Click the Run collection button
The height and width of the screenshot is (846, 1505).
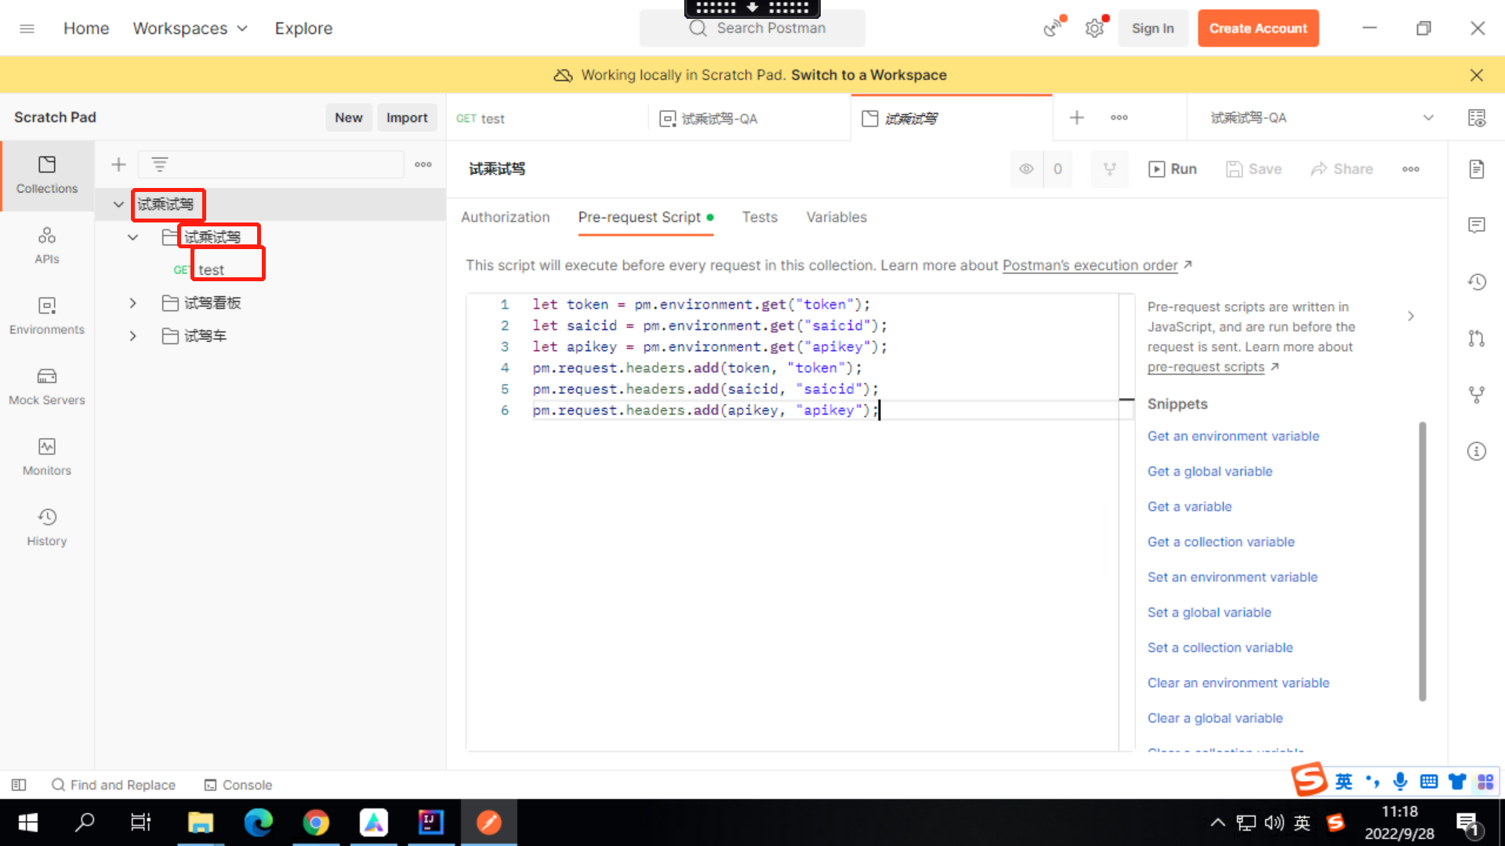1173,169
